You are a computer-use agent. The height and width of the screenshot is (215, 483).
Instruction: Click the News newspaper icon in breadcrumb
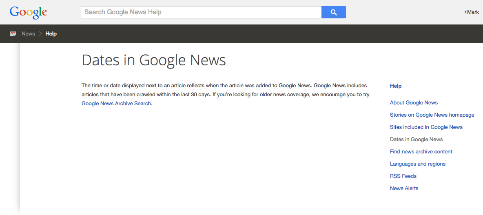pyautogui.click(x=13, y=34)
